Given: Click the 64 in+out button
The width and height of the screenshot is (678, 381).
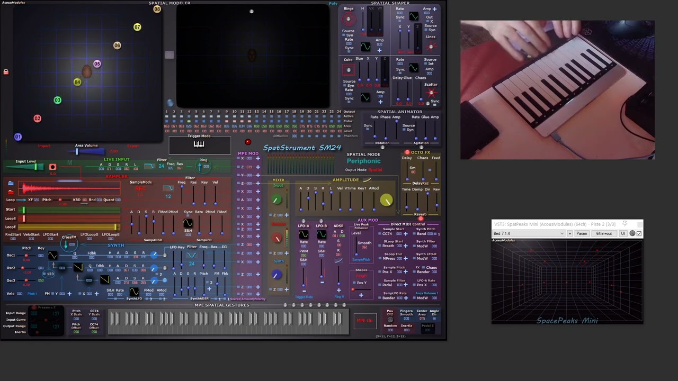Looking at the screenshot, I should [604, 233].
